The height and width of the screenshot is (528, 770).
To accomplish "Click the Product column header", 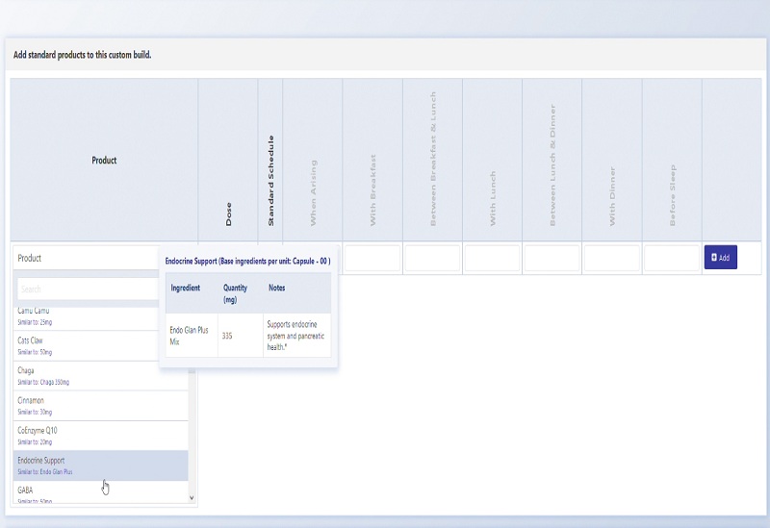I will [104, 160].
